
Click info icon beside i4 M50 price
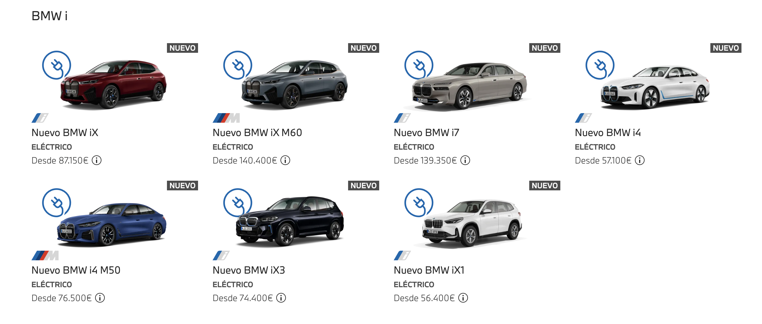100,298
